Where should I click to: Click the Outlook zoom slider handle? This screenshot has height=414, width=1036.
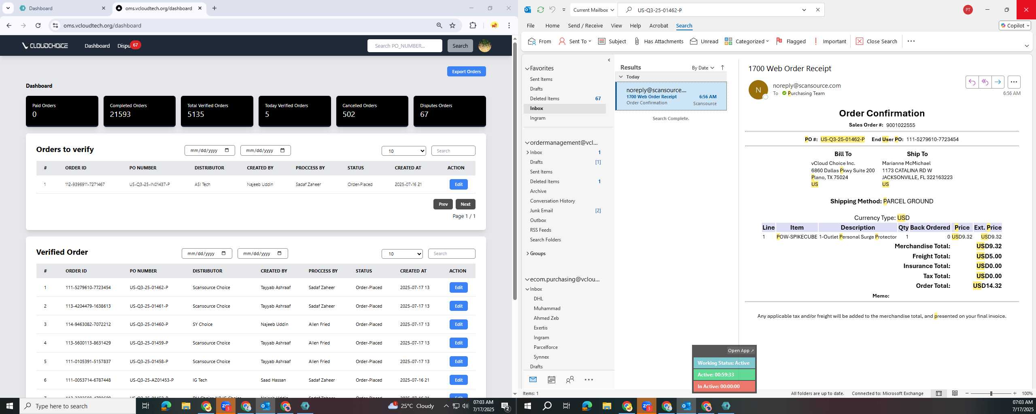(991, 393)
